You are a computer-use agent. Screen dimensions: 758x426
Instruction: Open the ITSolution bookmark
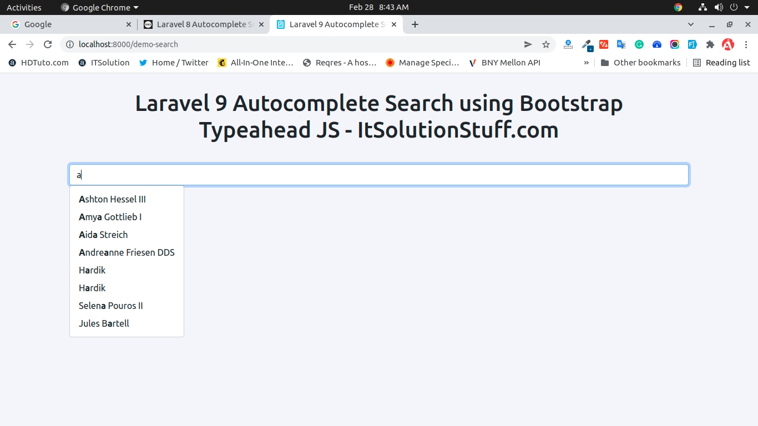pos(104,63)
